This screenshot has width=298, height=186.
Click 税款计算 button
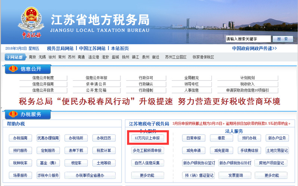(x=104, y=151)
